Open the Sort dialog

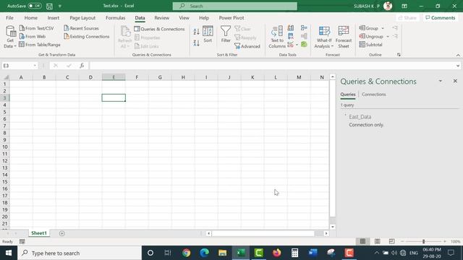tap(208, 35)
